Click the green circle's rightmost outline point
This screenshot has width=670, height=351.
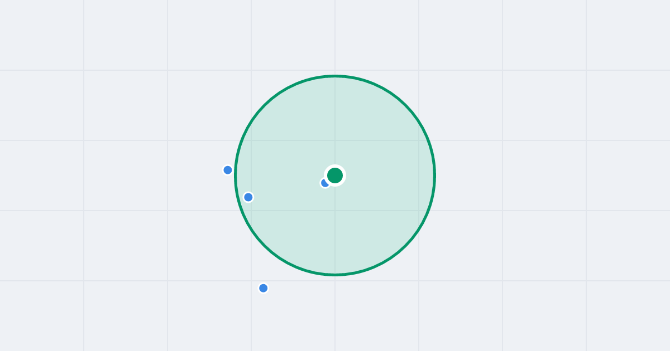(435, 175)
